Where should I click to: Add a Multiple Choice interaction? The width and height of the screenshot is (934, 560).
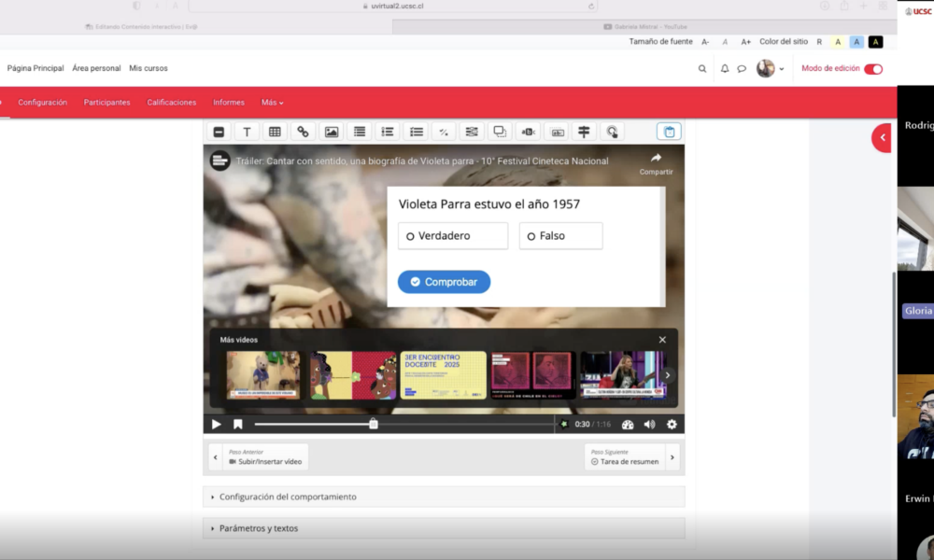(416, 132)
